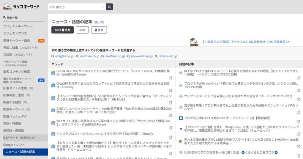The image size is (303, 159).
Task: Open external link icon for GROWTH VERSE article
Action: point(170,78)
